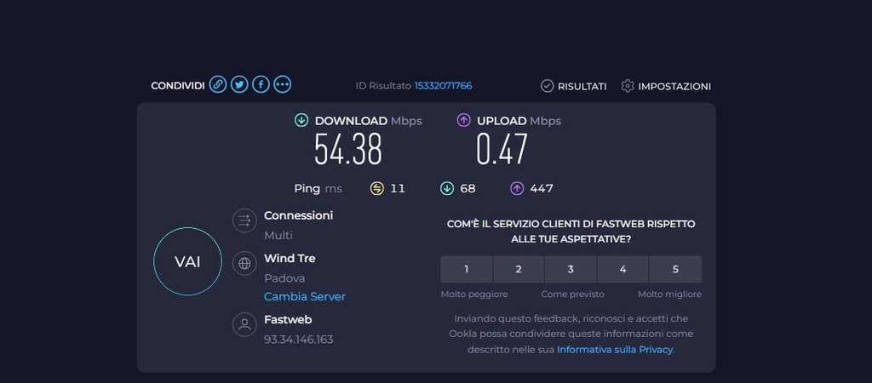The height and width of the screenshot is (383, 872).
Task: Click the globe server icon
Action: click(x=244, y=263)
